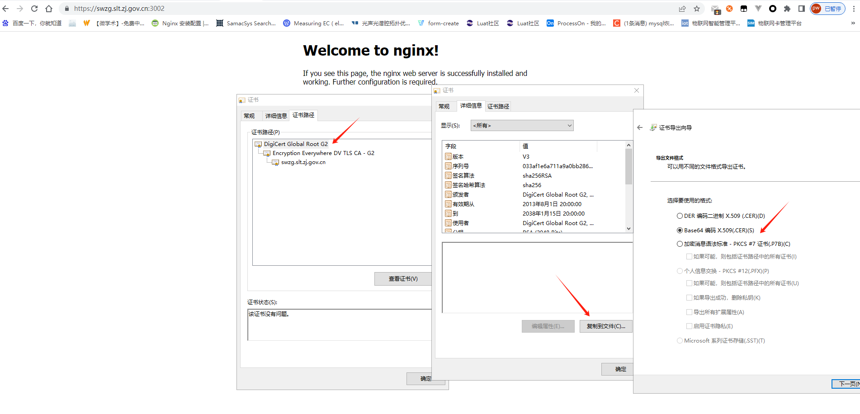Click 下一页 button in export wizard
Image resolution: width=860 pixels, height=414 pixels.
846,384
